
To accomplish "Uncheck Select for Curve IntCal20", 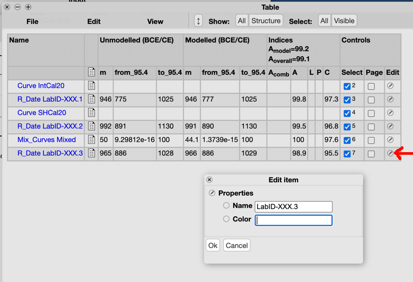I will click(347, 86).
